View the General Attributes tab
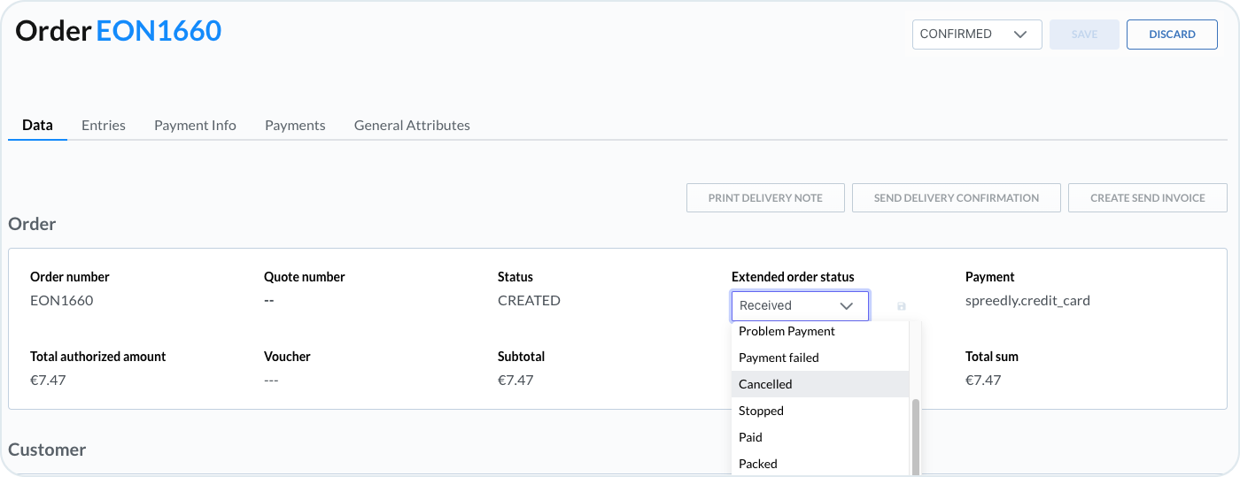The height and width of the screenshot is (477, 1240). [412, 126]
